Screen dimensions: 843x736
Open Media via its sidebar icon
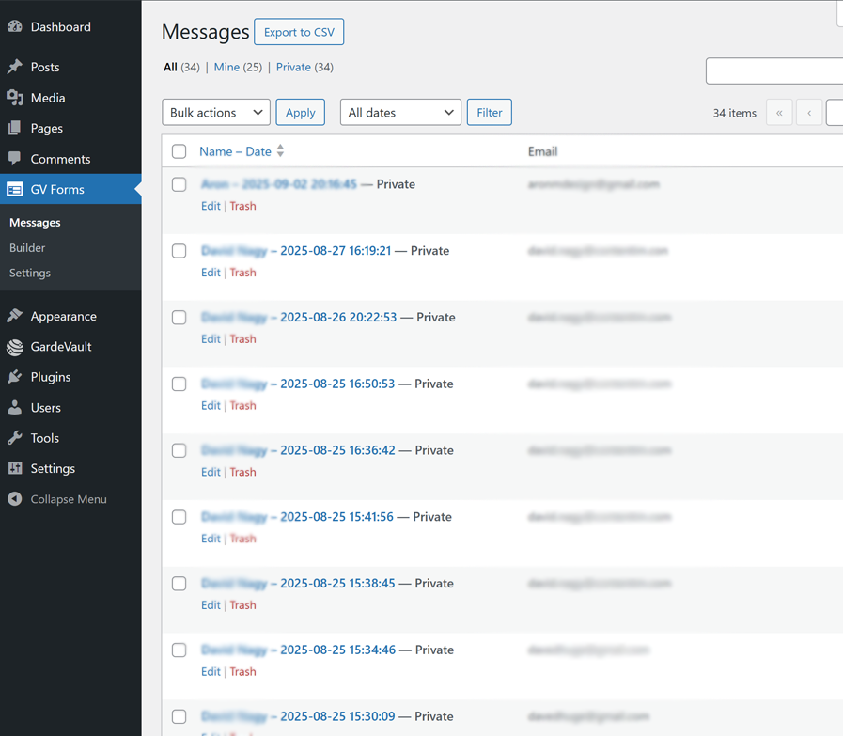(15, 98)
